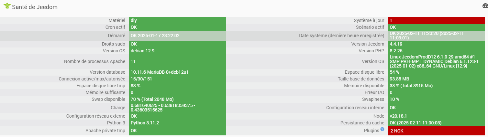Screen dimensions: 488x137
Task: Click the red '2 NOK' plugins status
Action: click(397, 131)
